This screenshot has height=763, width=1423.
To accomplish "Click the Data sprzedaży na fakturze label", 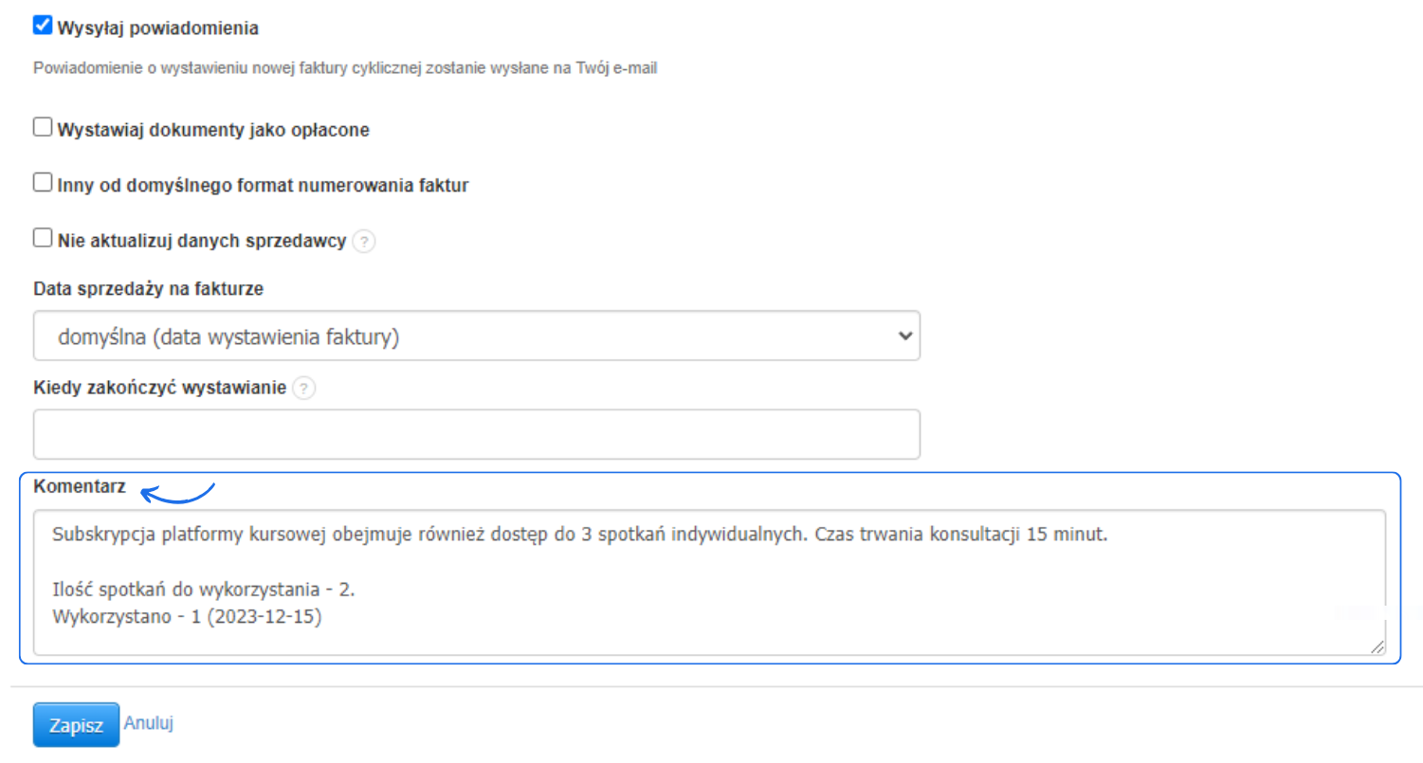I will 148,289.
